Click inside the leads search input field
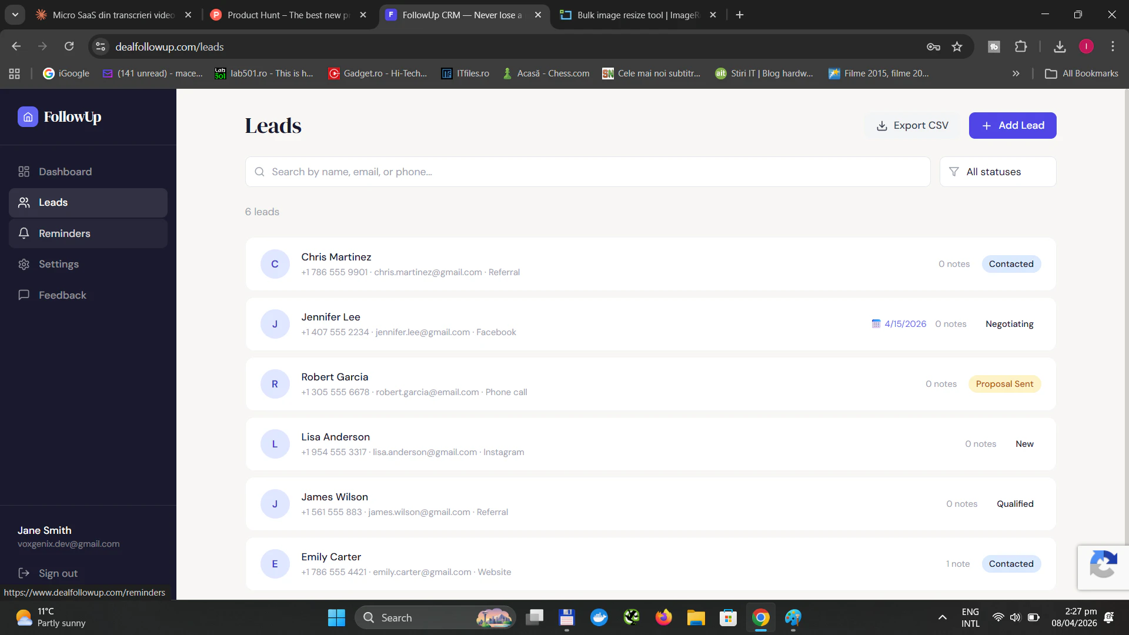The width and height of the screenshot is (1129, 635). pos(529,171)
